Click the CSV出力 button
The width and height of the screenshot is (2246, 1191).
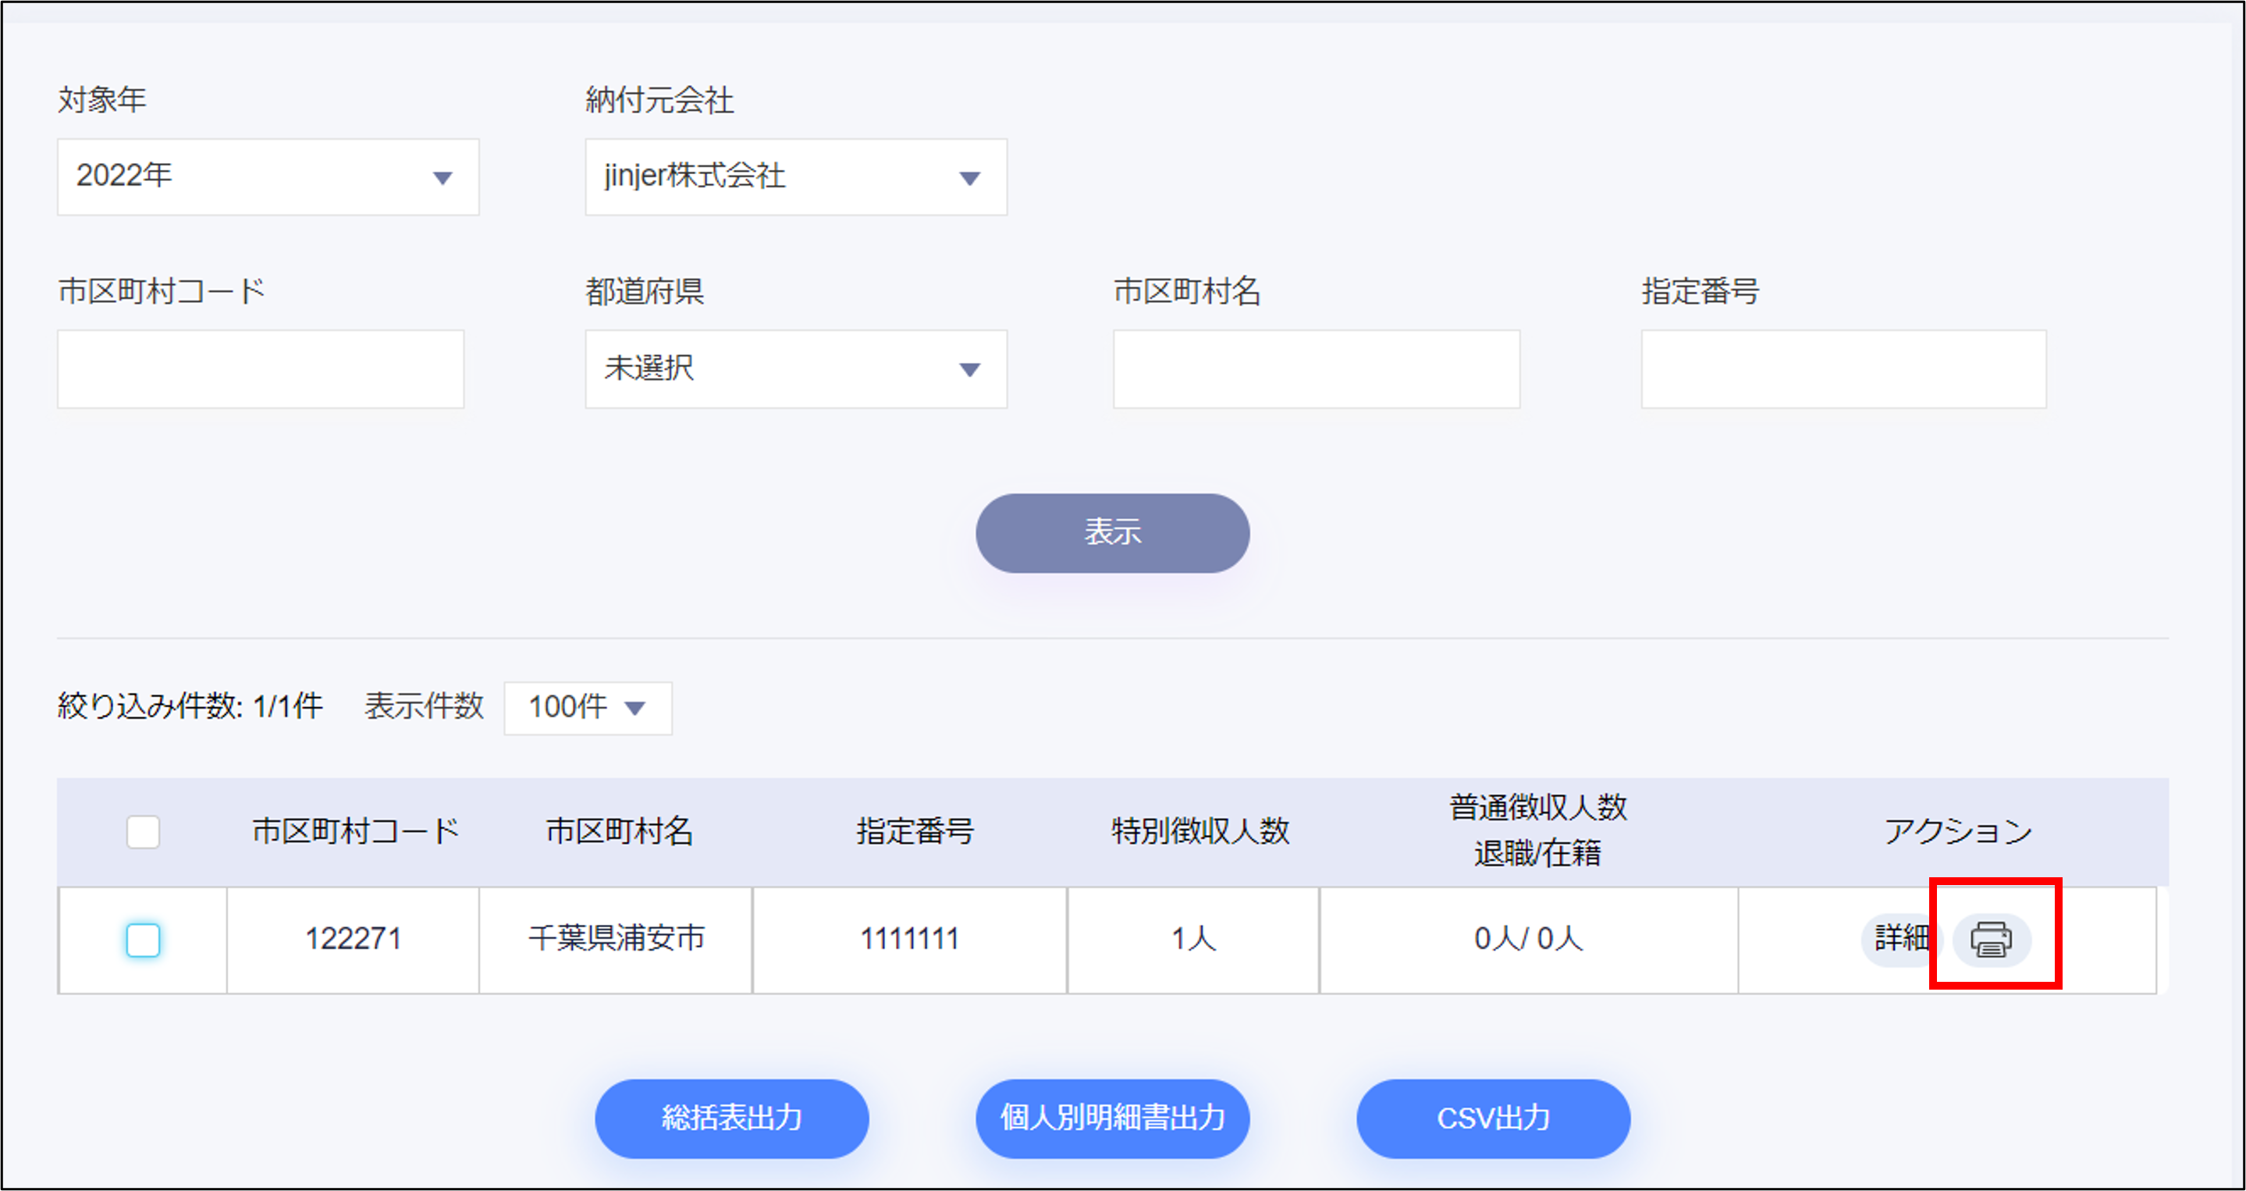pyautogui.click(x=1493, y=1118)
